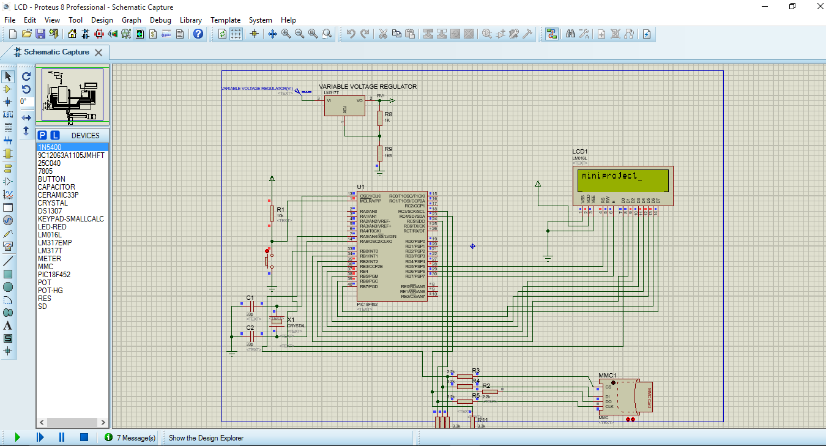Open the Design menu
This screenshot has width=826, height=446.
[x=102, y=20]
